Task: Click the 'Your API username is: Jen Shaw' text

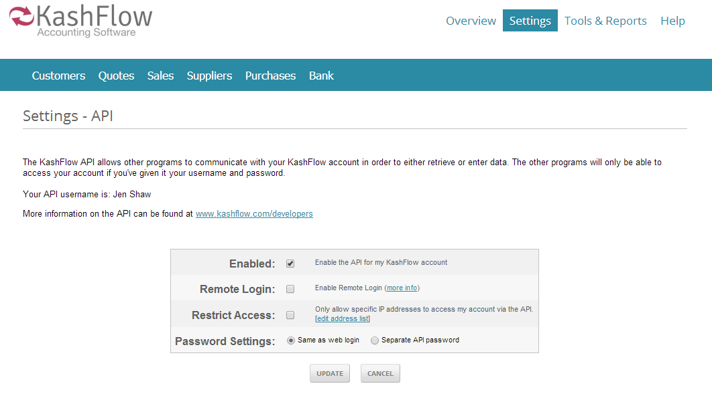Action: (x=86, y=195)
